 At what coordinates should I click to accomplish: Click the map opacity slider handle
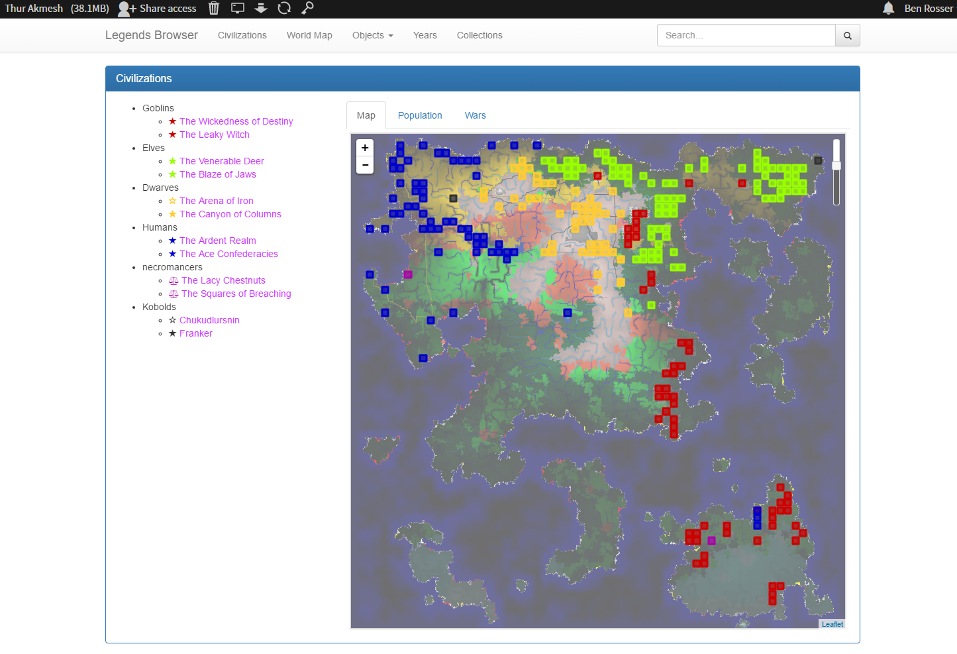coord(836,166)
